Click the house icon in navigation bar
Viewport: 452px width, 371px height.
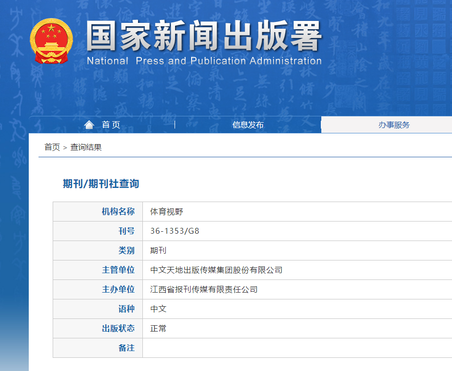(x=89, y=125)
